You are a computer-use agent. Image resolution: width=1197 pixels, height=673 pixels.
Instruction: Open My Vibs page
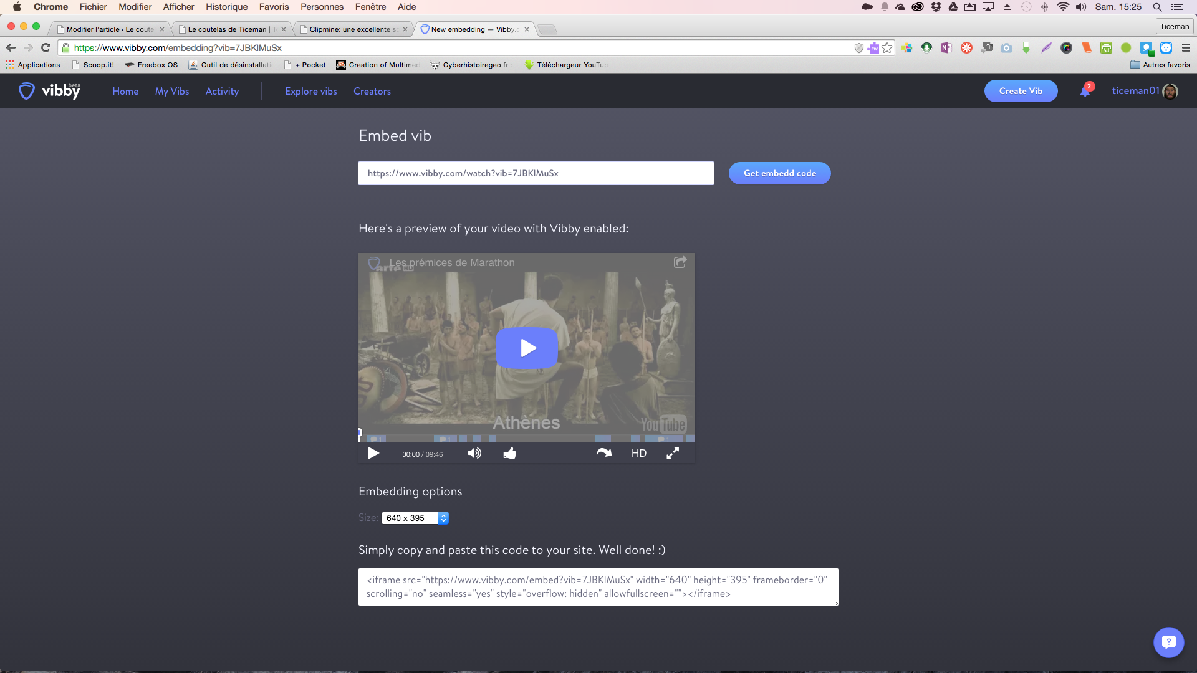click(172, 91)
